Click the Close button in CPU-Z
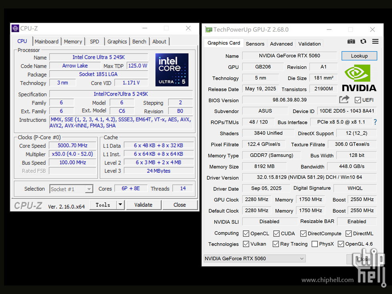 [180, 205]
